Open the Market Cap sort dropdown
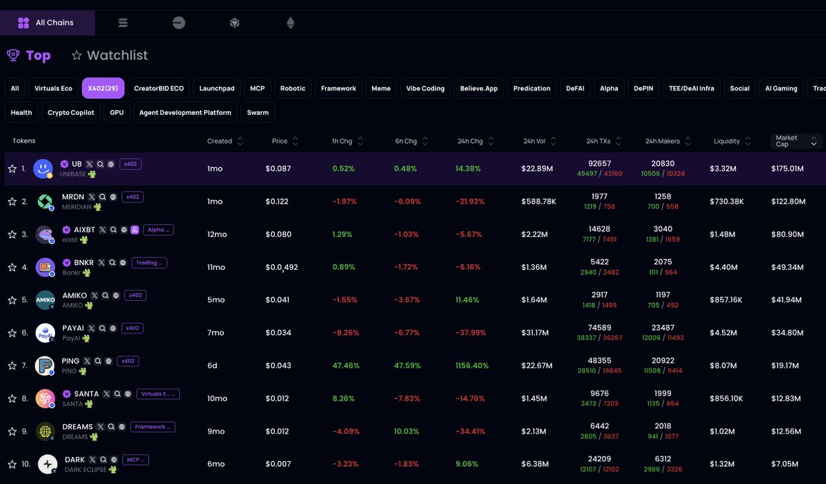Viewport: 826px width, 484px height. point(796,141)
